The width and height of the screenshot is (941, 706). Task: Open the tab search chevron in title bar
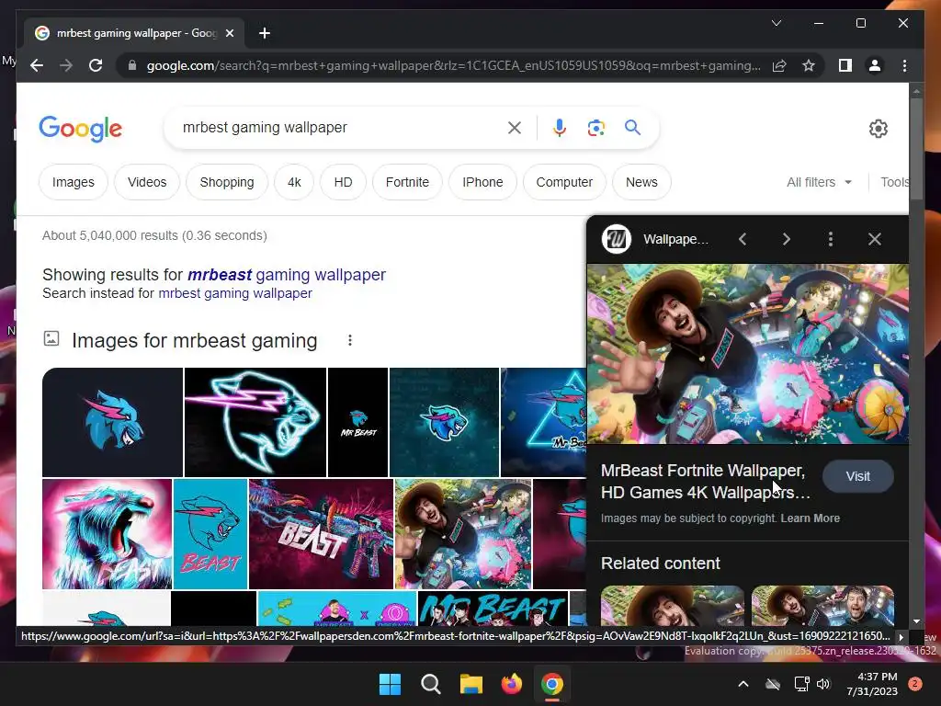[x=776, y=23]
